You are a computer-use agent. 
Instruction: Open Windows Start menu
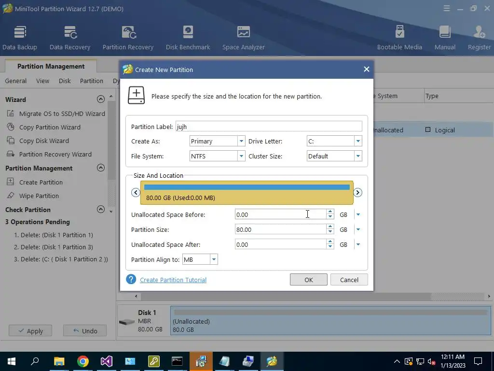[x=12, y=361]
